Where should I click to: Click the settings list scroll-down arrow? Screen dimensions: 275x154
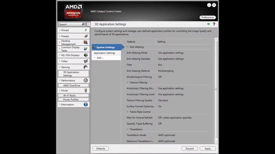point(216,142)
